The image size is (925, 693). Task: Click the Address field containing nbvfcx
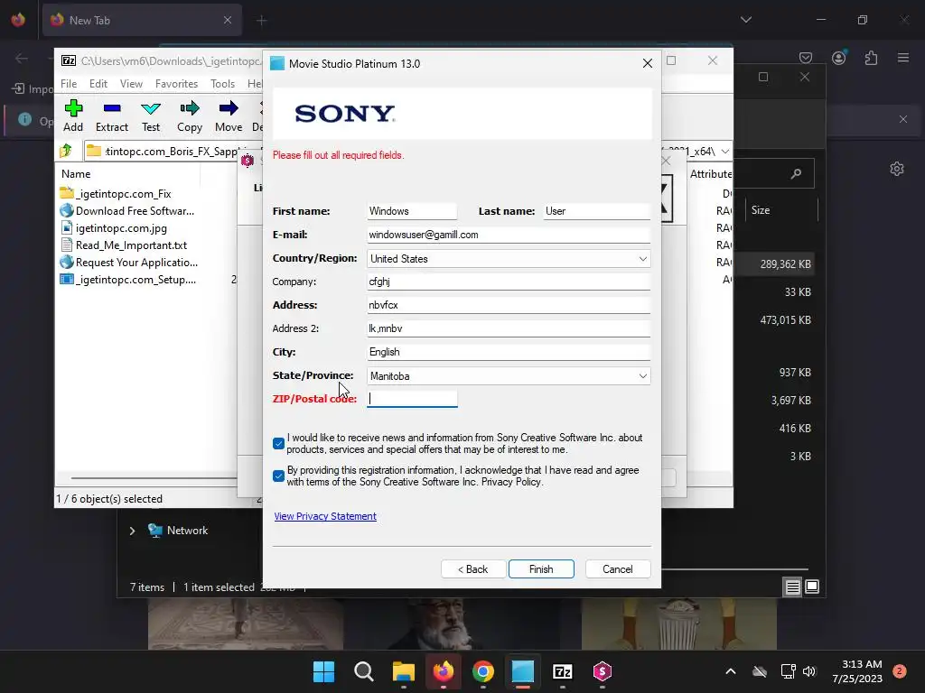point(509,305)
